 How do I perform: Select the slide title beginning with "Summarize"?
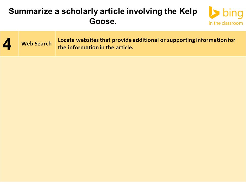tap(103, 16)
